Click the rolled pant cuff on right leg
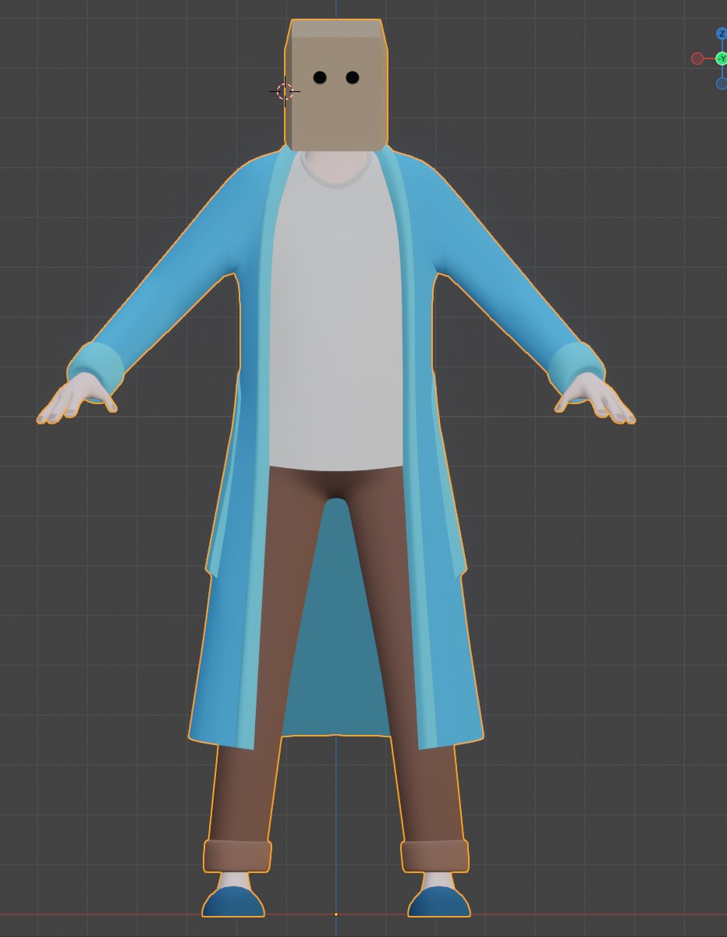Image resolution: width=727 pixels, height=937 pixels. [435, 856]
